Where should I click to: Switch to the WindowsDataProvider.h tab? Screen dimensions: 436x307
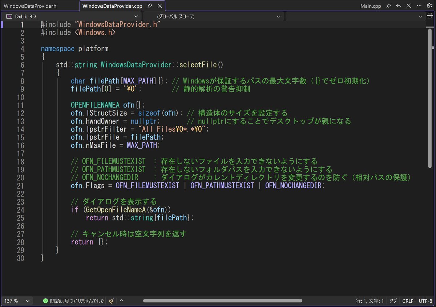coord(30,6)
